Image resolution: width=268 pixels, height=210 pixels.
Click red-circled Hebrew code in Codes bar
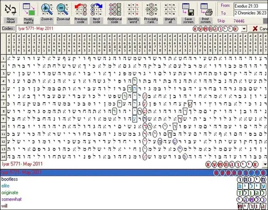[216, 29]
